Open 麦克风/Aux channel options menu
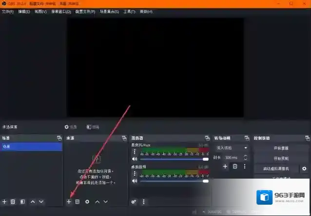Viewport: 311px width, 216px height. click(135, 151)
